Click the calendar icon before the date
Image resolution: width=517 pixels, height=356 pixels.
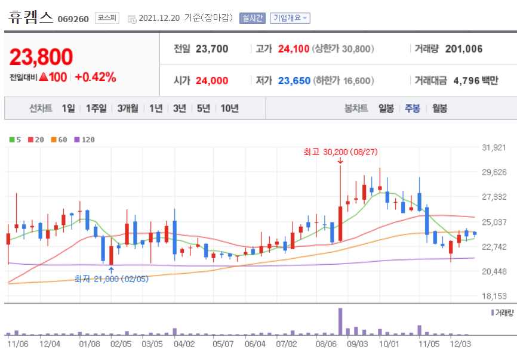coord(131,19)
